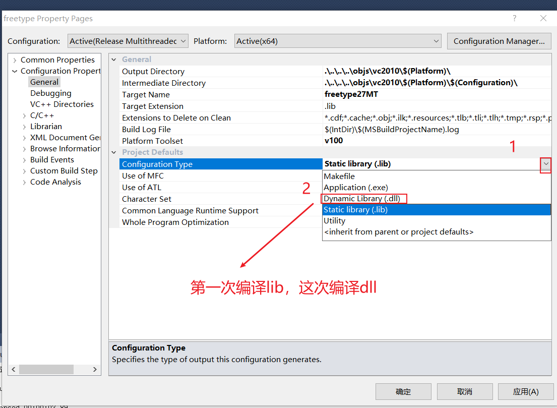Expand the Librarian node arrow
Screen dimensions: 557x408
25,127
